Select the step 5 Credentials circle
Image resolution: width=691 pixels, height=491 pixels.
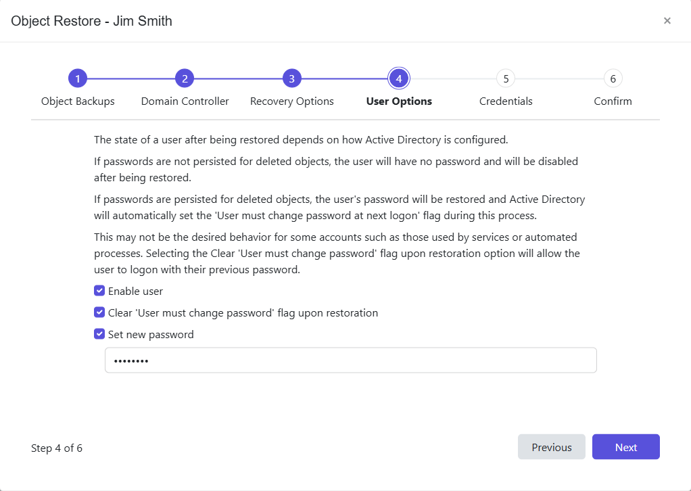pyautogui.click(x=506, y=78)
